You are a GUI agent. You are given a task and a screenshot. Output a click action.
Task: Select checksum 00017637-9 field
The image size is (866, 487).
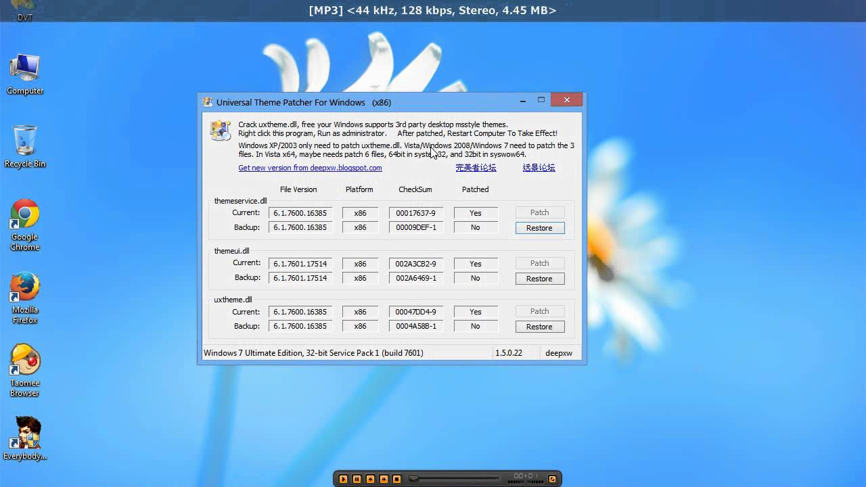(x=416, y=213)
